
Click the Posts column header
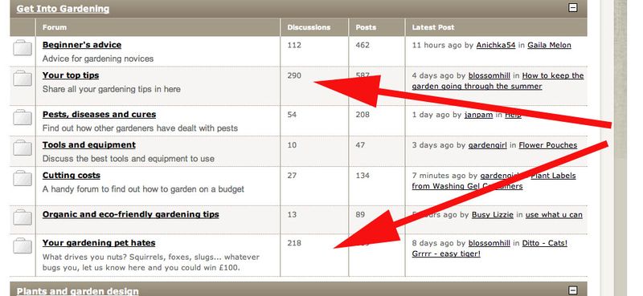coord(366,27)
